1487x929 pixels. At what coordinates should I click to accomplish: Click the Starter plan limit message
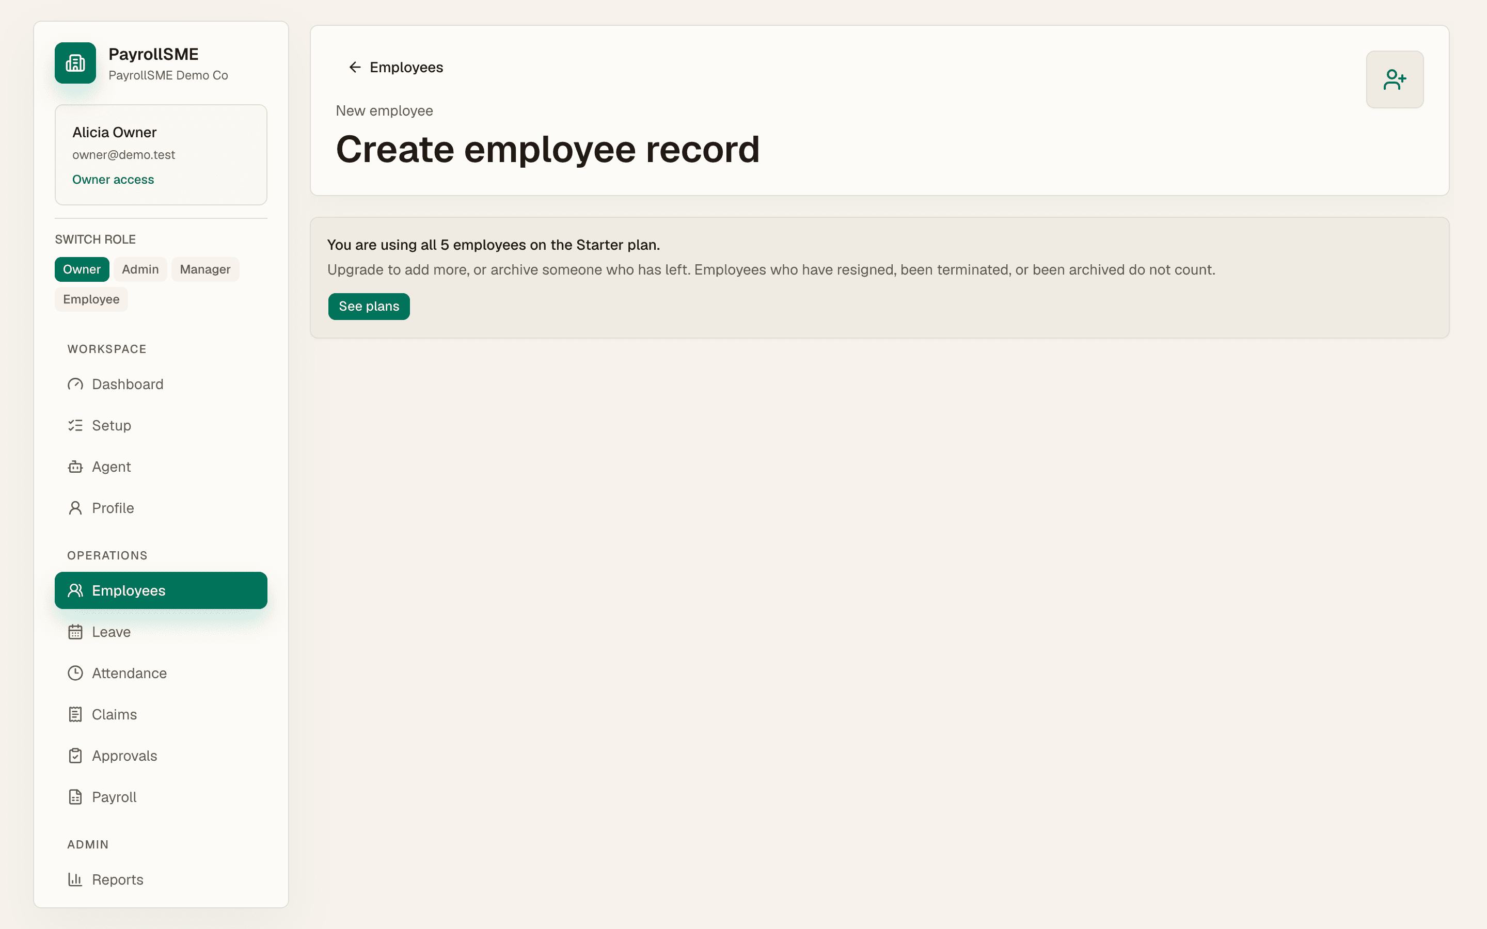[494, 245]
